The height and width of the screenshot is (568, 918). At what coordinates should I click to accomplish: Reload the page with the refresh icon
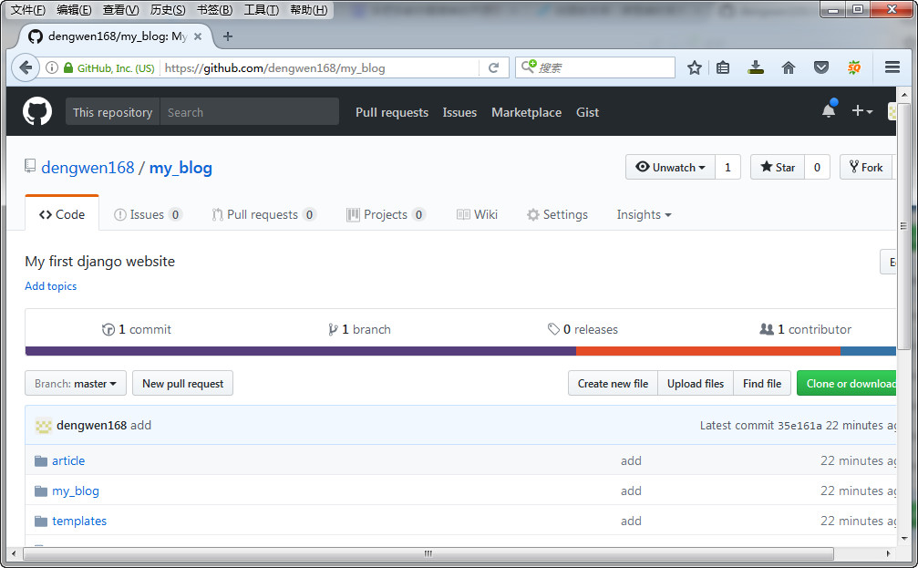[x=493, y=68]
